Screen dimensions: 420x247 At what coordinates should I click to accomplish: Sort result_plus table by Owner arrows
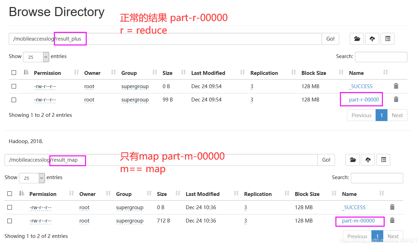coord(113,72)
